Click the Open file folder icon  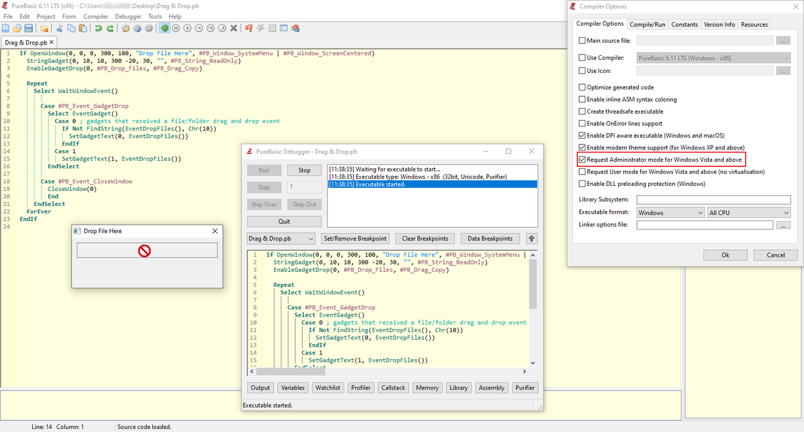(17, 28)
